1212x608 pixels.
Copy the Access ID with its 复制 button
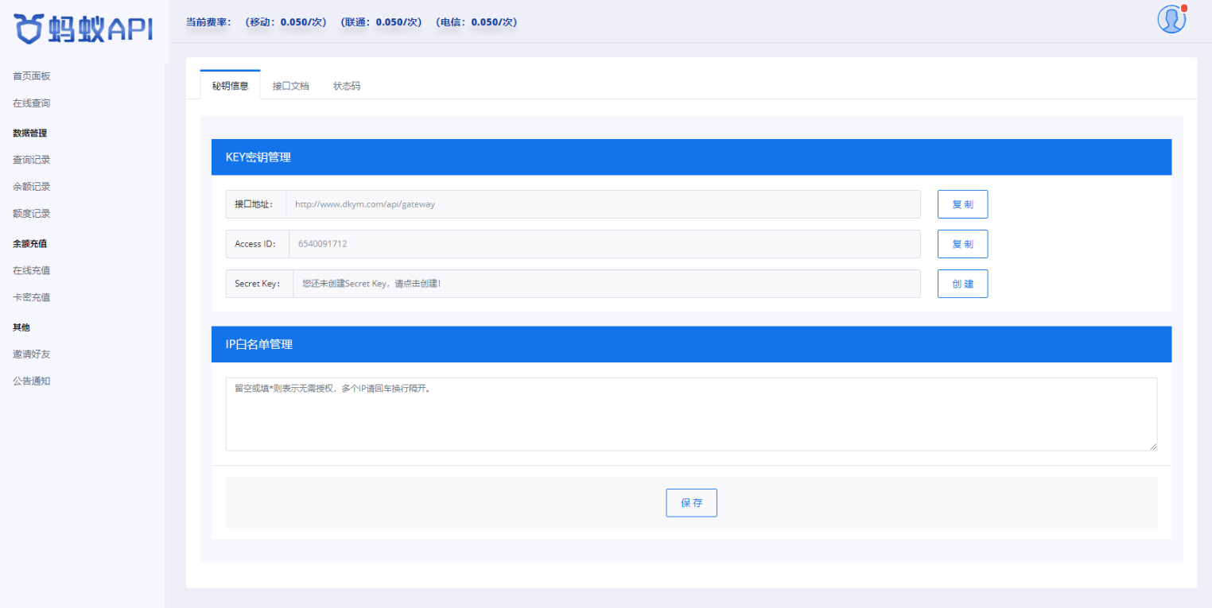[x=962, y=244]
